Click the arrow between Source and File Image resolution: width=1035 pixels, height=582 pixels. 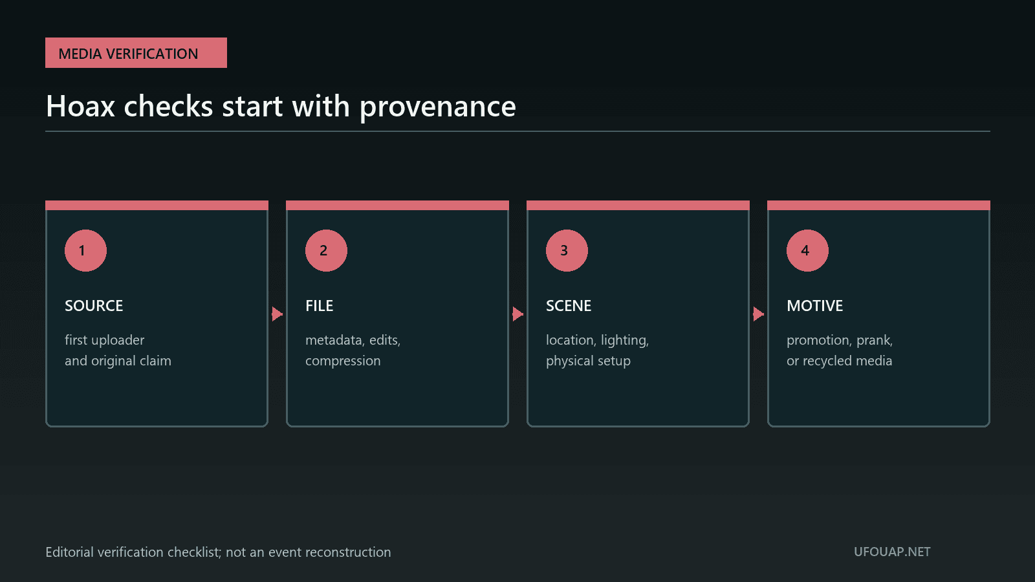(277, 314)
